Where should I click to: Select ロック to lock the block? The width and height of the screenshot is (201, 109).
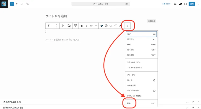tap(141, 80)
